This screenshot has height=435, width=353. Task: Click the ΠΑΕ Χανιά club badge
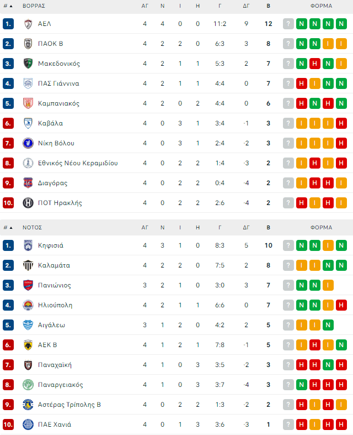point(28,424)
